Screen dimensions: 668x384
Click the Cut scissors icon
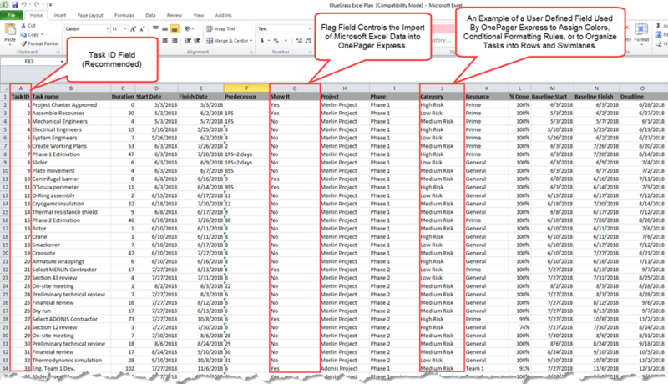[23, 26]
